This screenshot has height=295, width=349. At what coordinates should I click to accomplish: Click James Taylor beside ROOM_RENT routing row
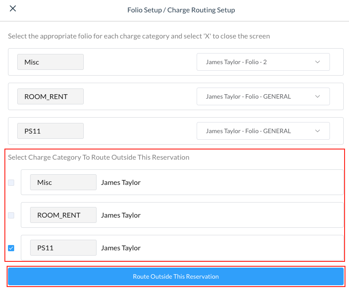pyautogui.click(x=121, y=215)
